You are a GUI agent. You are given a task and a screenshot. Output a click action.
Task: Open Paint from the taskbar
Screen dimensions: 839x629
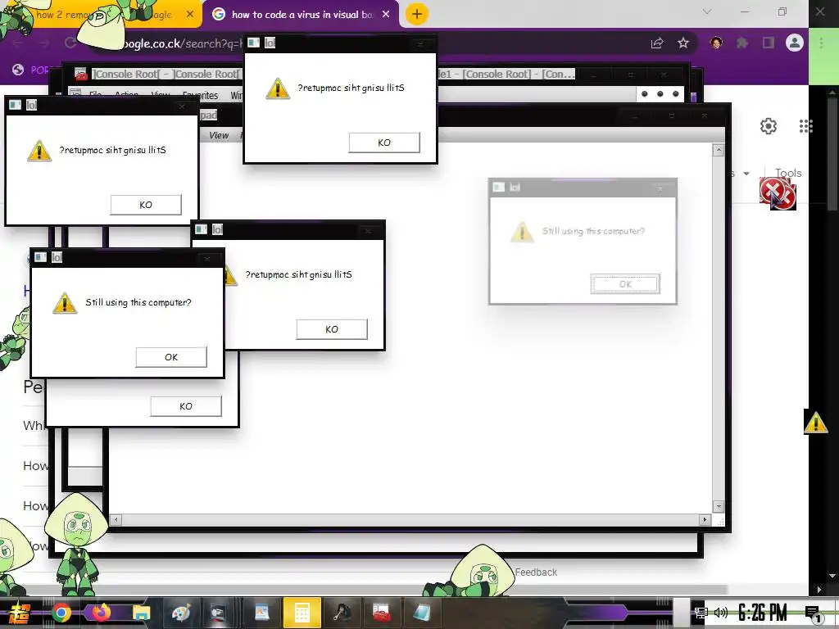tap(181, 613)
